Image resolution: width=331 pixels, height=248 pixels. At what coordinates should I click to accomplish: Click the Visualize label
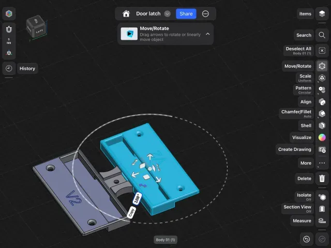tap(302, 137)
